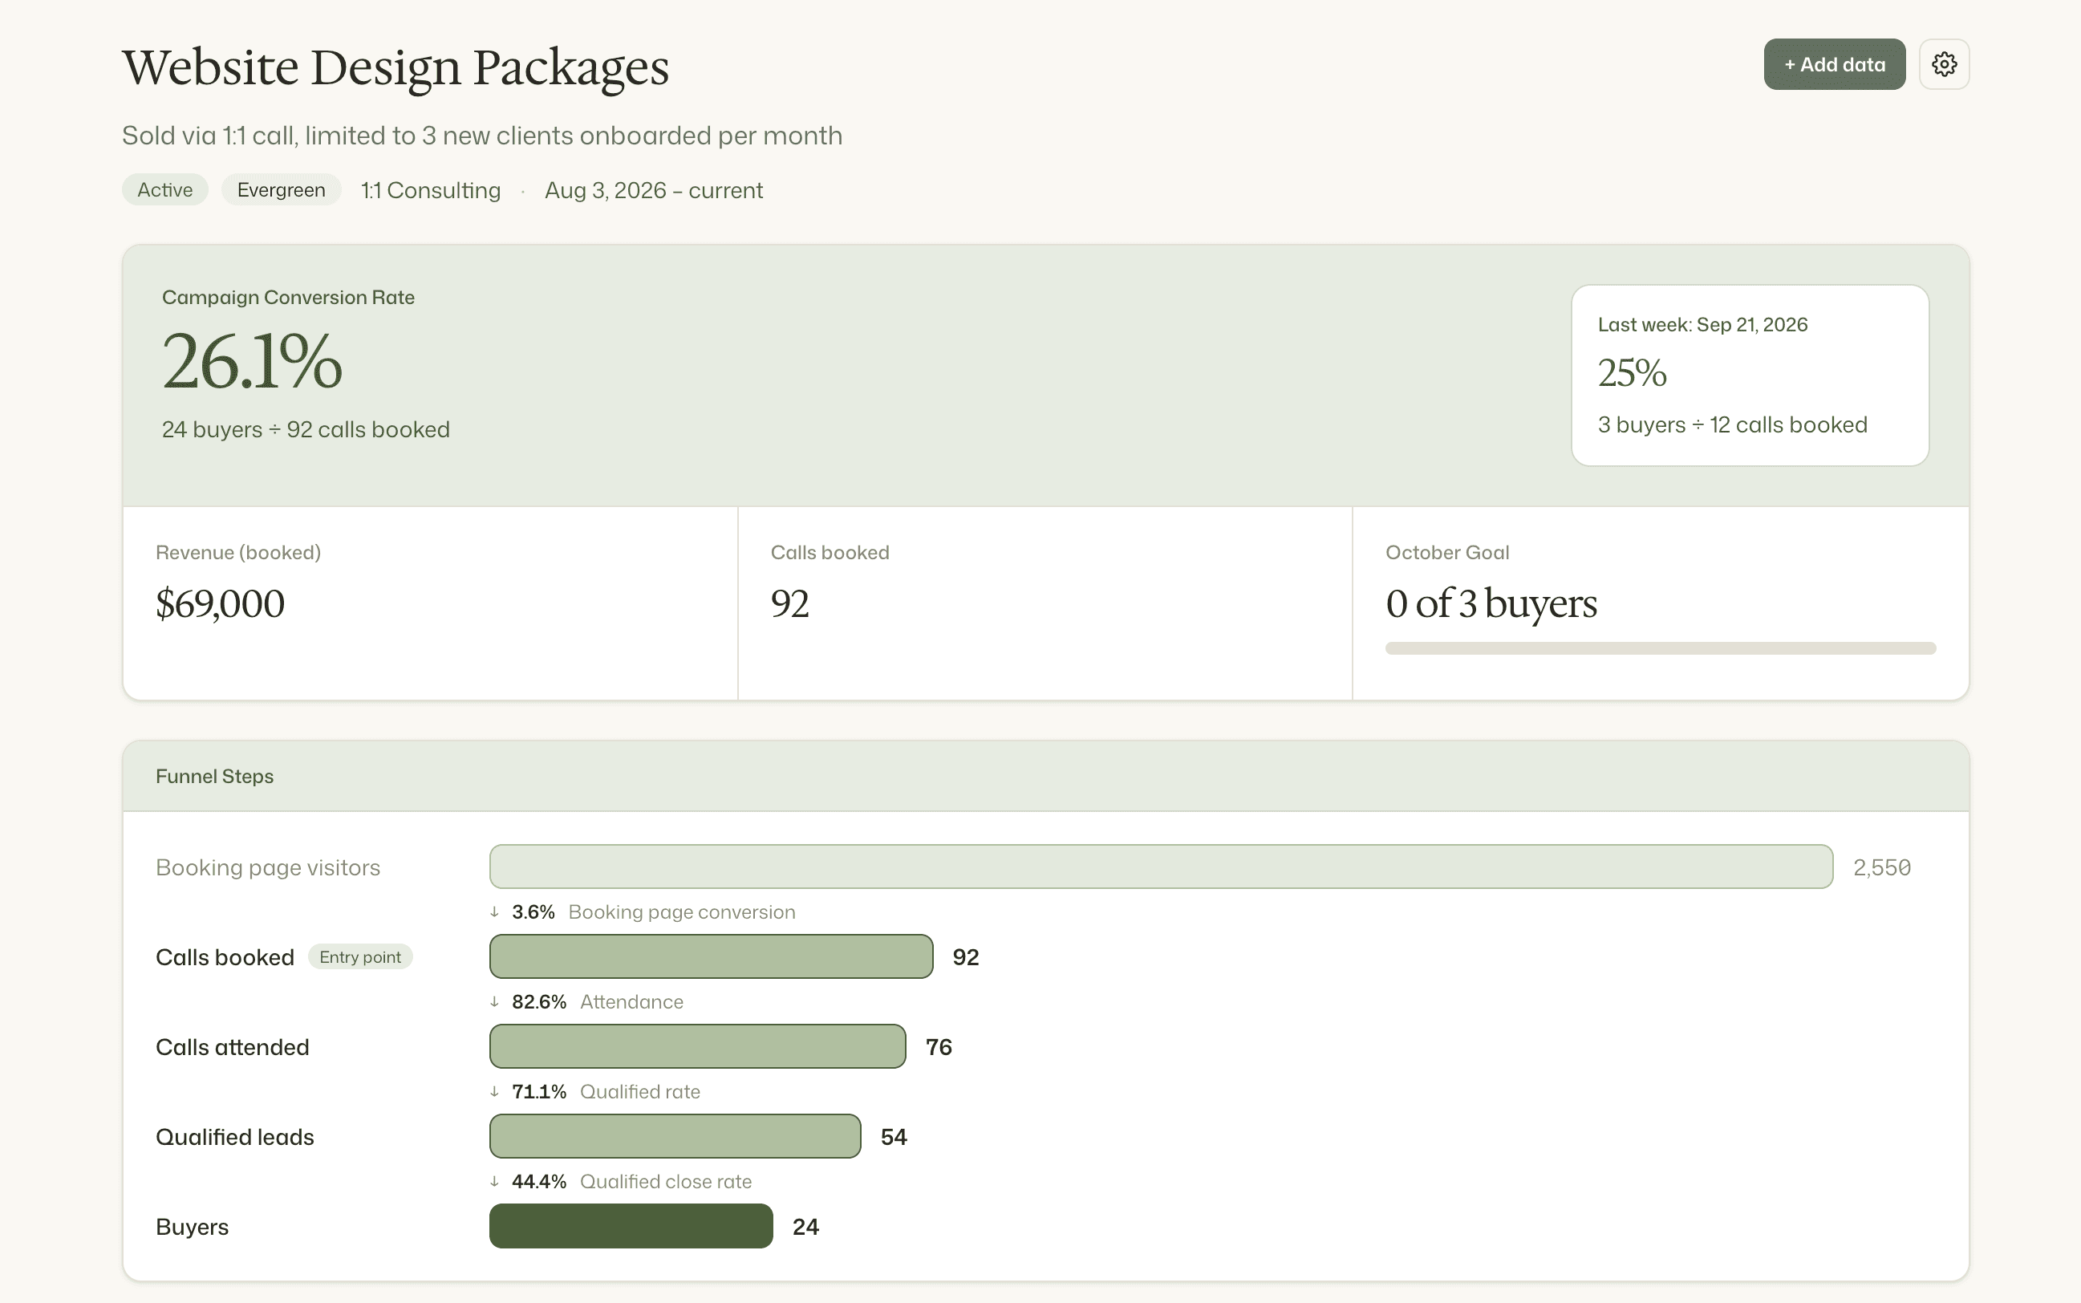Screen dimensions: 2081x1303
Task: Click the Calls booked 92 summary value
Action: [x=789, y=603]
